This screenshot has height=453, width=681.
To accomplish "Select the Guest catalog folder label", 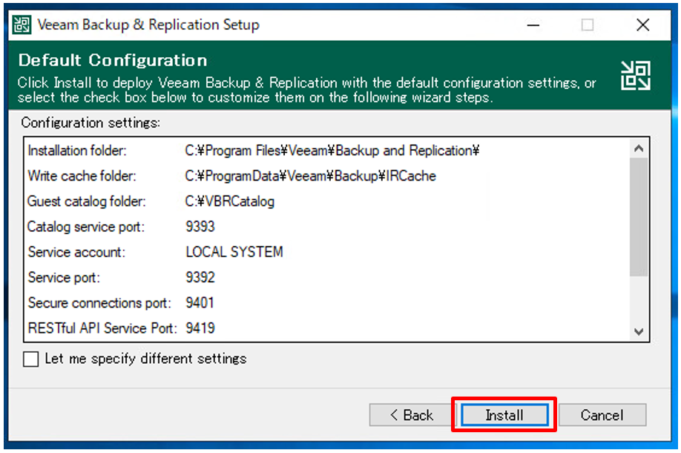I will [87, 202].
